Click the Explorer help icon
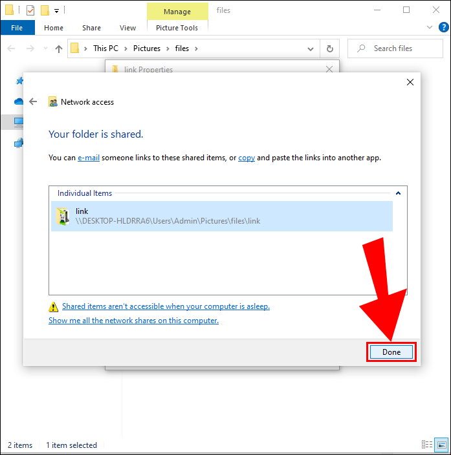Viewport: 451px width, 455px height. pyautogui.click(x=443, y=27)
